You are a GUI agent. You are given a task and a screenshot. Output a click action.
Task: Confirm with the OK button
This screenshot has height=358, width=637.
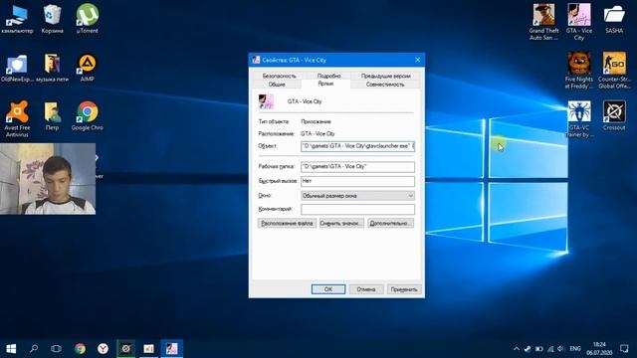point(328,289)
